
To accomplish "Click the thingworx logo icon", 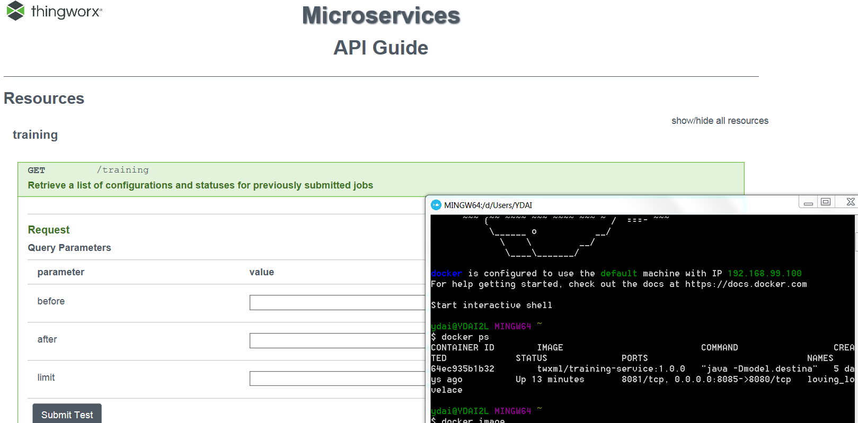I will click(15, 11).
